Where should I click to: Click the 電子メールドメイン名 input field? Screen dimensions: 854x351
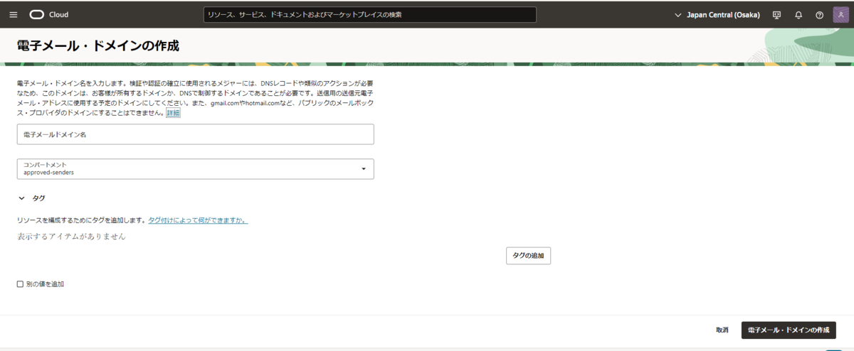196,134
